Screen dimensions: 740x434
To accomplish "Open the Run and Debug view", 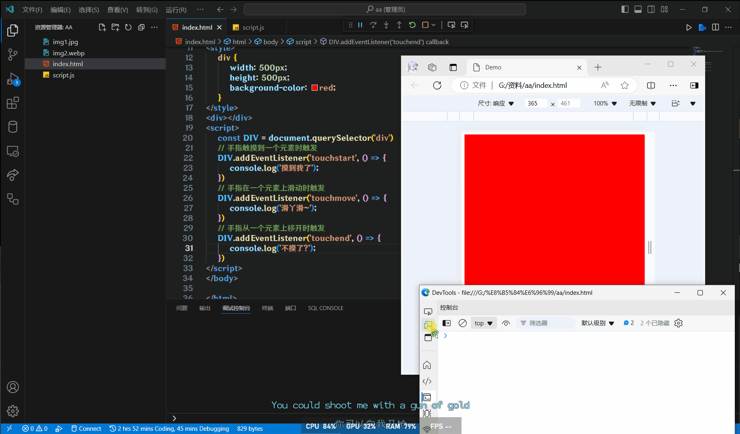I will [12, 79].
